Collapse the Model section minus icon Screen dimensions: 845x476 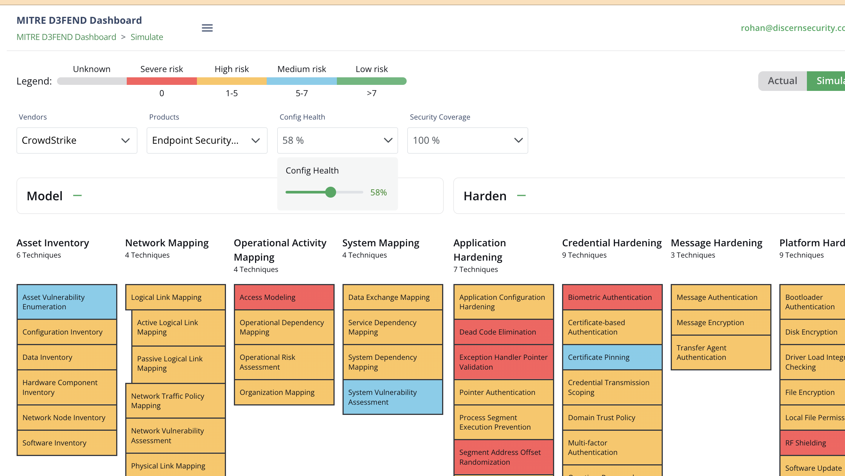coord(77,196)
